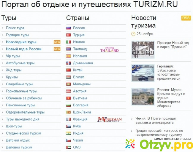
Task: Open Свадебные туры
Action: (20, 84)
